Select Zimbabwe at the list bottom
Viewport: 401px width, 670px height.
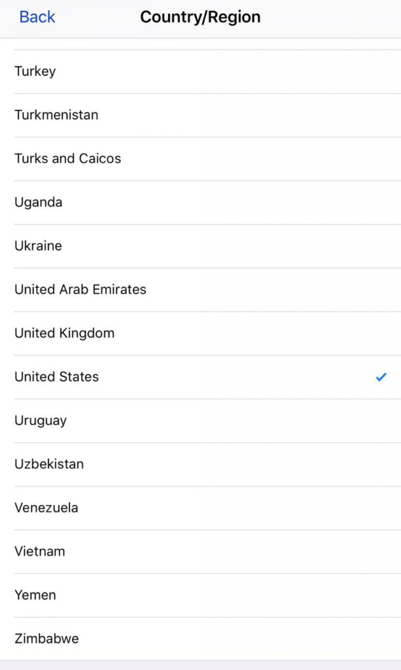[200, 639]
